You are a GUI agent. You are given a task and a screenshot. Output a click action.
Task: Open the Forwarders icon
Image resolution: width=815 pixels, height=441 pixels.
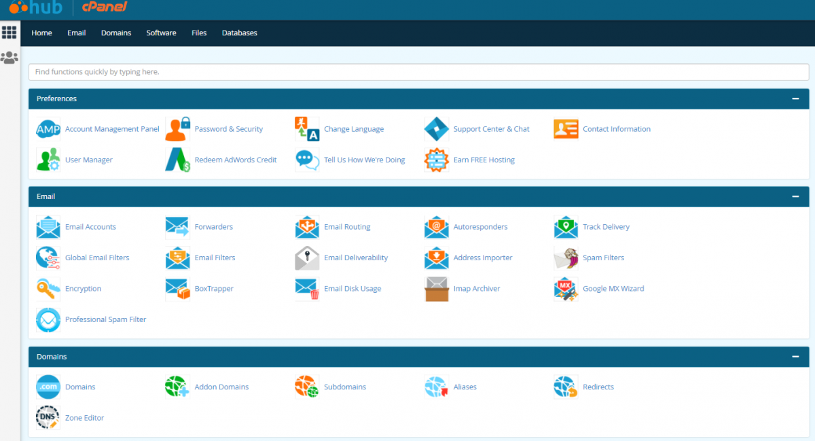pos(178,227)
